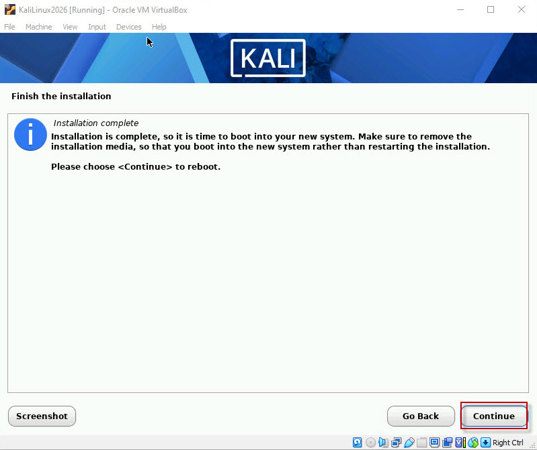Take an installer Screenshot via button
Viewport: 537px width, 450px height.
[42, 416]
